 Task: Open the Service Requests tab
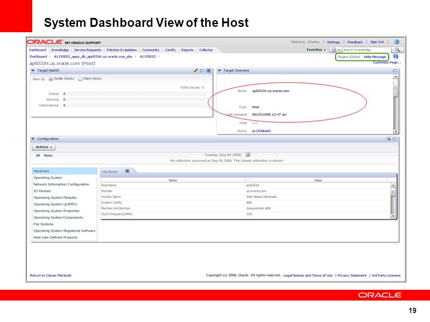tap(88, 50)
